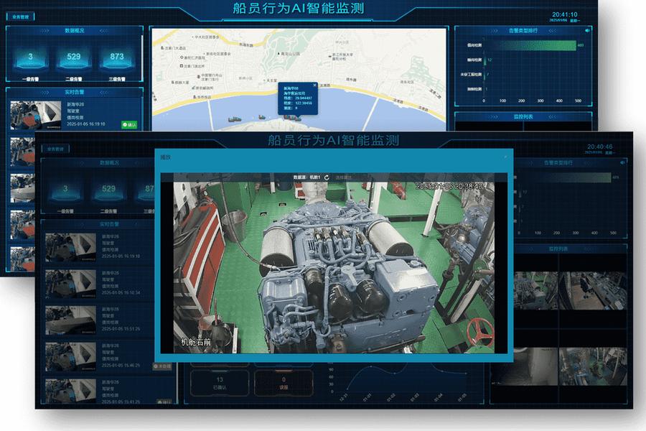Open the 三级告警 card showing 873
Image resolution: width=646 pixels, height=431 pixels.
point(117,62)
